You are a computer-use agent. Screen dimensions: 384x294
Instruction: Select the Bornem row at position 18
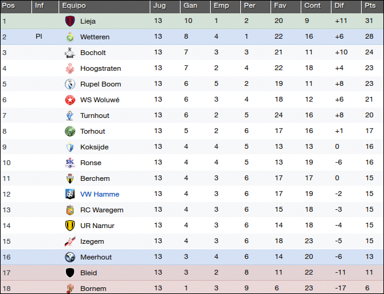tap(192, 287)
